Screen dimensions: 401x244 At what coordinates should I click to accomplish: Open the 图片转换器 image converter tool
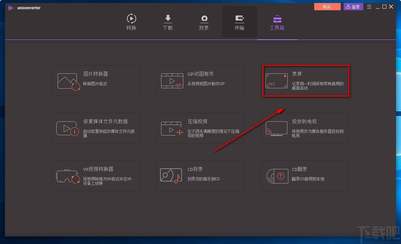click(x=95, y=80)
